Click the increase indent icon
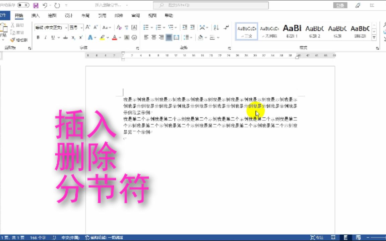This screenshot has height=241, width=386. point(193,27)
